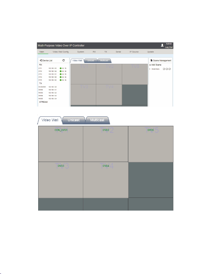Click the green status indicator for TV1
The image size is (205, 274).
click(61, 68)
